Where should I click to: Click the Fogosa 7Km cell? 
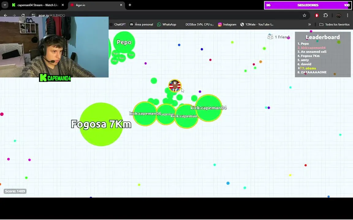(x=101, y=124)
